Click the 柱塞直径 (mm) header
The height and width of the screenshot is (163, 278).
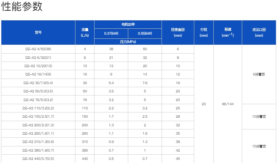[178, 33]
